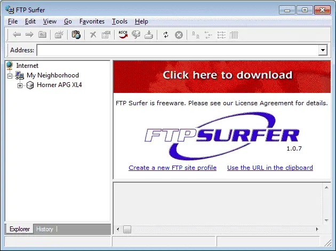Select Horner APG XL4 tree item label
336x251 pixels.
[x=59, y=85]
